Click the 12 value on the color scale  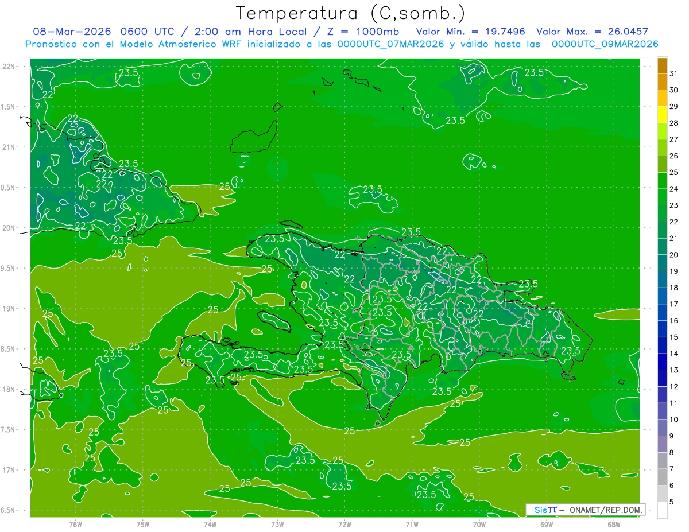674,386
